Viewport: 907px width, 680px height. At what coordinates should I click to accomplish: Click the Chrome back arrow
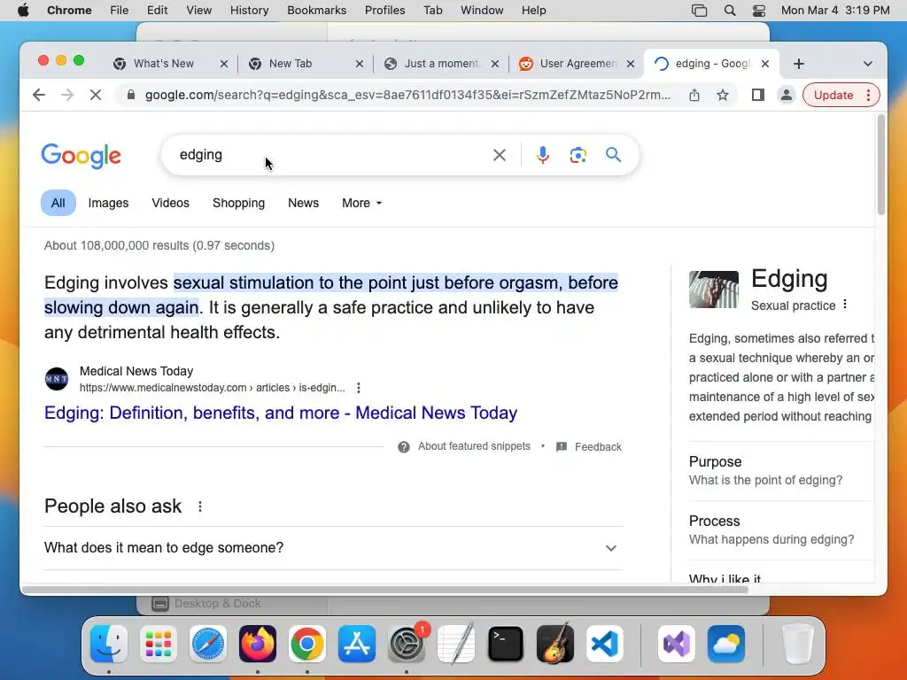(x=39, y=95)
